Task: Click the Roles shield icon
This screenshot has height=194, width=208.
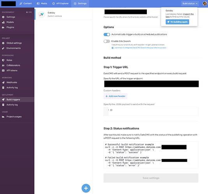Action: click(x=3, y=60)
